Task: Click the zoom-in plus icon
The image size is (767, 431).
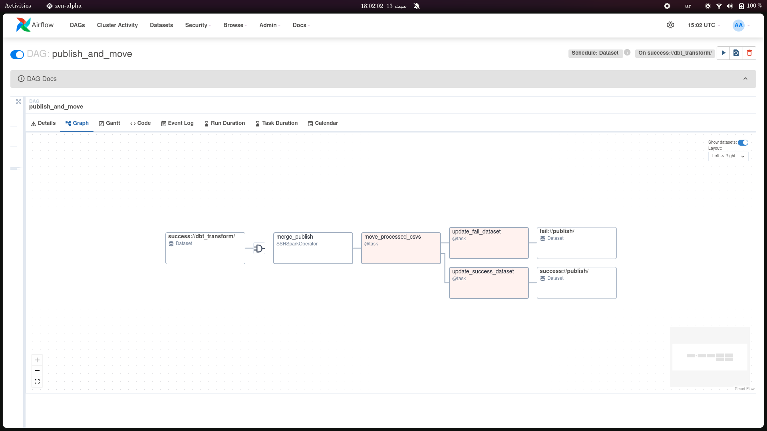Action: [36, 360]
